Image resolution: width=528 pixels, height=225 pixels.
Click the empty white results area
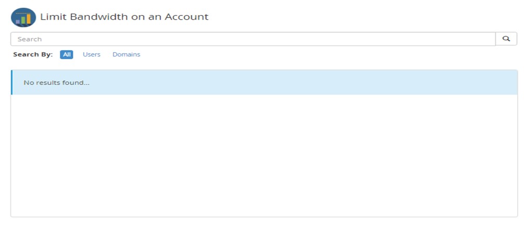pos(264,156)
